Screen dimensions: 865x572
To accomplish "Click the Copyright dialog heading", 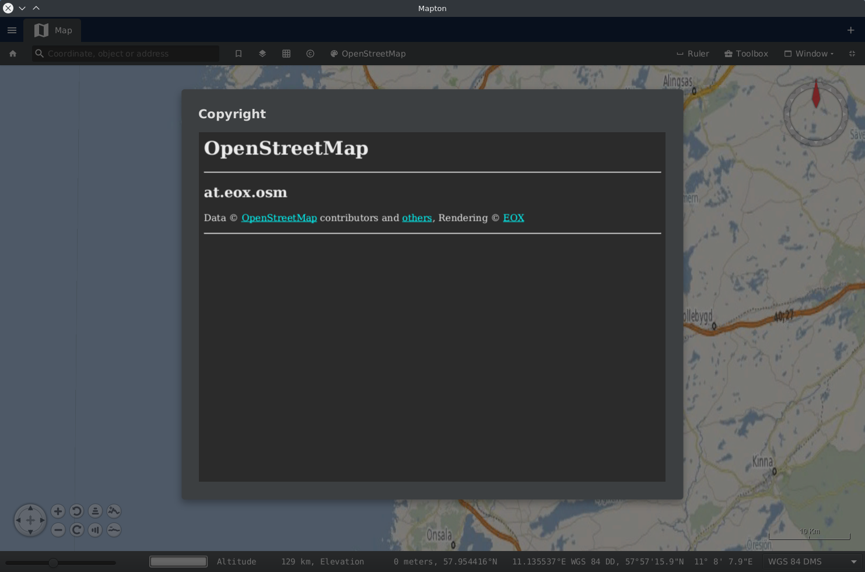I will point(232,114).
